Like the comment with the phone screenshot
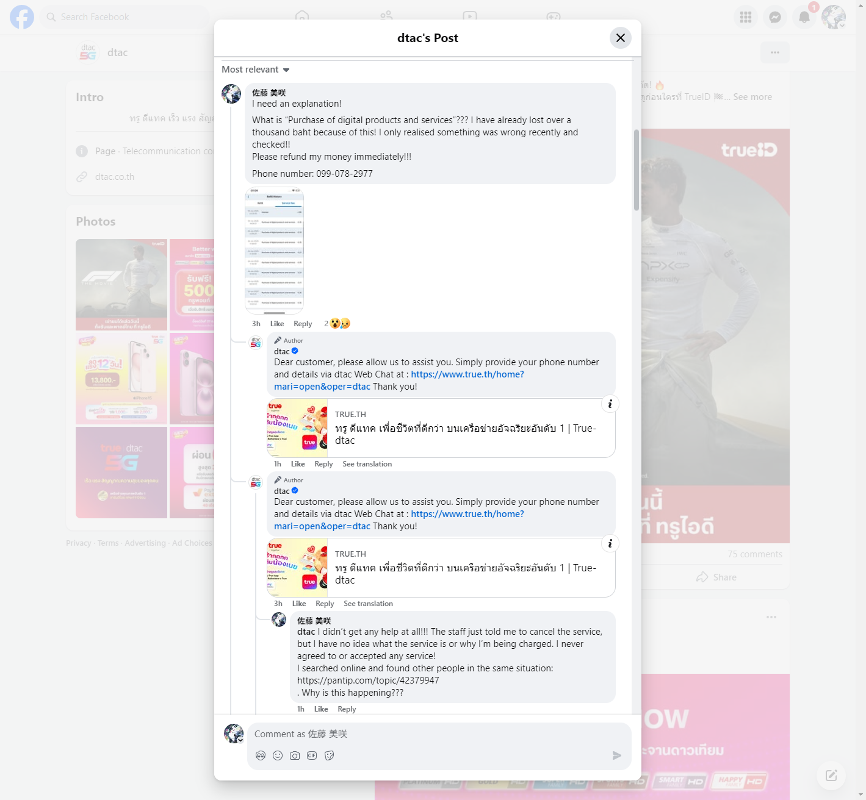Image resolution: width=866 pixels, height=800 pixels. (277, 324)
